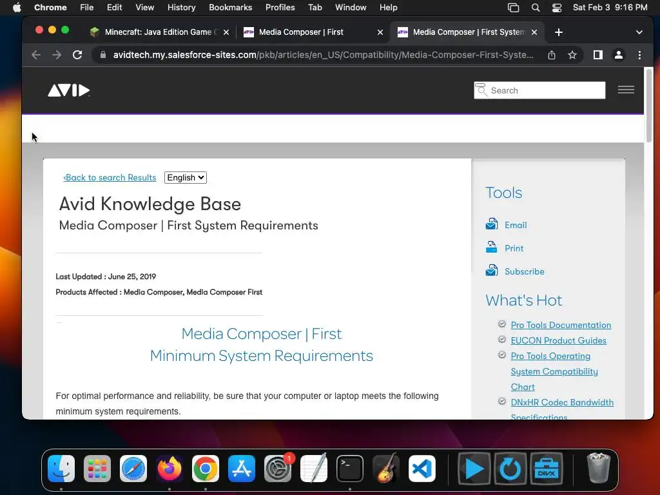Open Chrome three-dot menu
Image resolution: width=660 pixels, height=495 pixels.
pos(639,55)
